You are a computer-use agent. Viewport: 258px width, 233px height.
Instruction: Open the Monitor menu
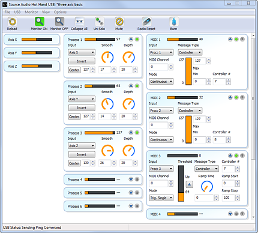click(x=31, y=12)
